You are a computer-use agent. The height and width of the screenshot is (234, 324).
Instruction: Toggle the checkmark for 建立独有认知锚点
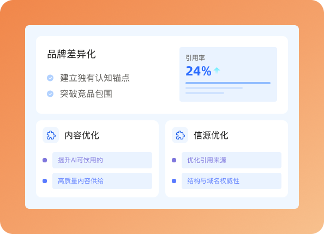50,78
